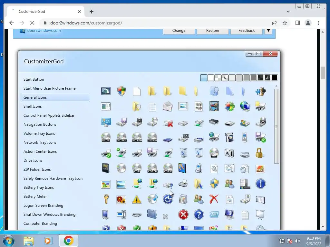330x247 pixels.
Task: Click the globe with monitor network icon
Action: pos(245,106)
